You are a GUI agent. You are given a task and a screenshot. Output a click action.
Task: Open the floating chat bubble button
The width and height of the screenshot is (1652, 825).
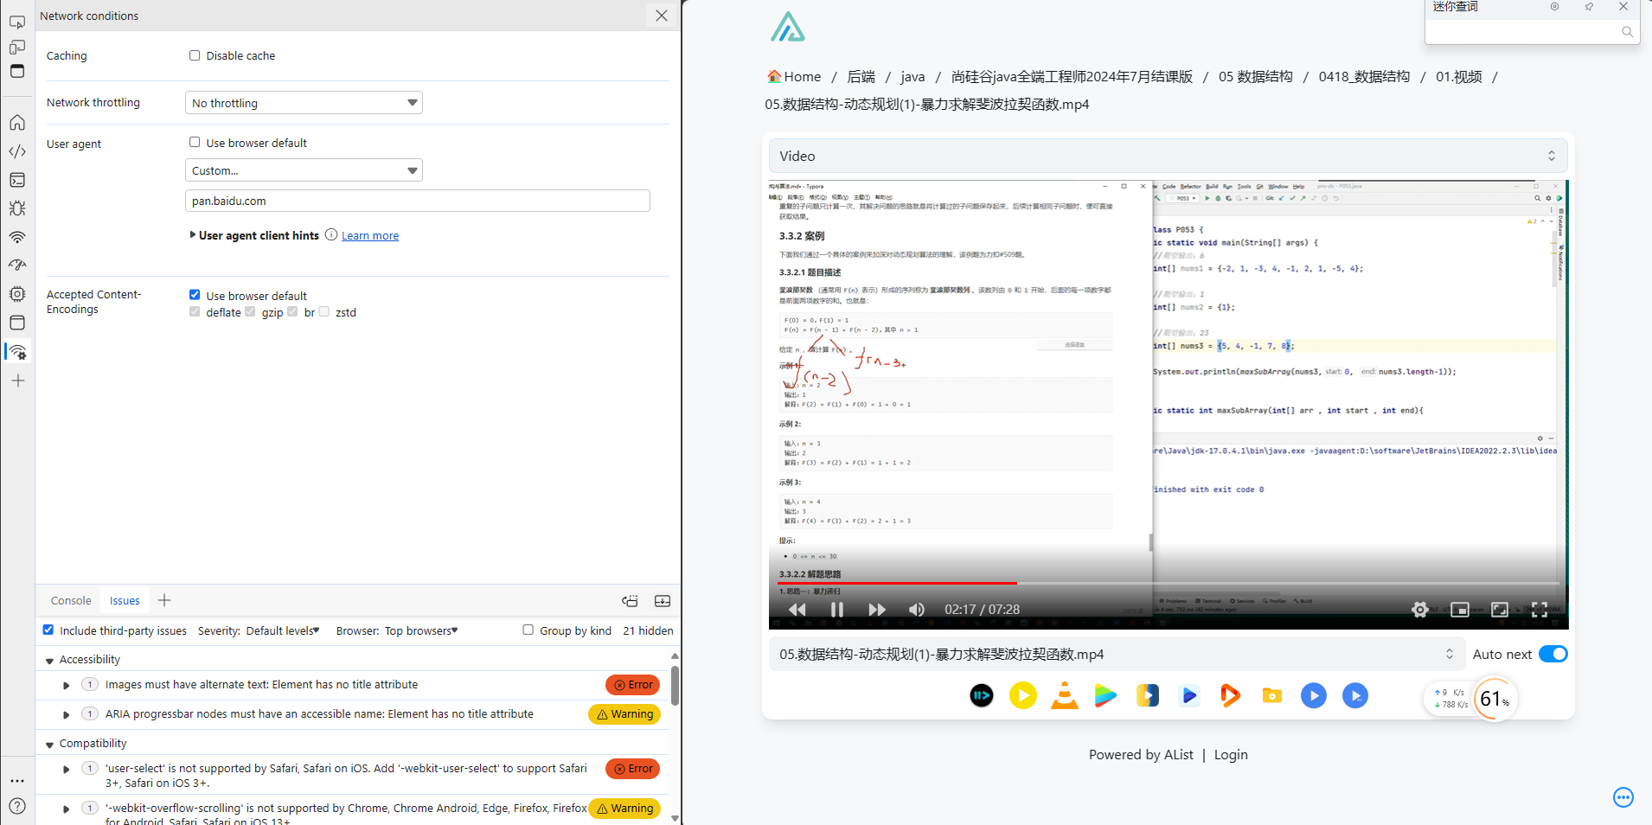point(1623,797)
